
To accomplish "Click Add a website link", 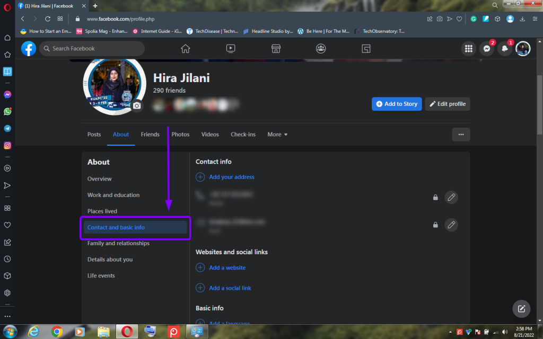I will (227, 268).
